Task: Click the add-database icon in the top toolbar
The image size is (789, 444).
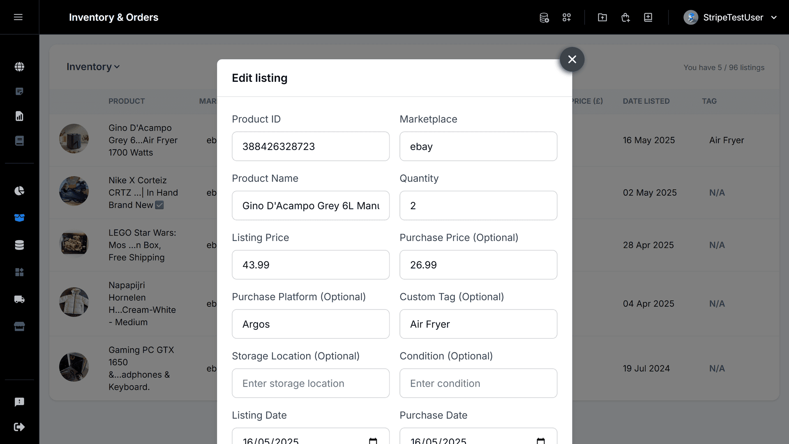Action: (544, 17)
